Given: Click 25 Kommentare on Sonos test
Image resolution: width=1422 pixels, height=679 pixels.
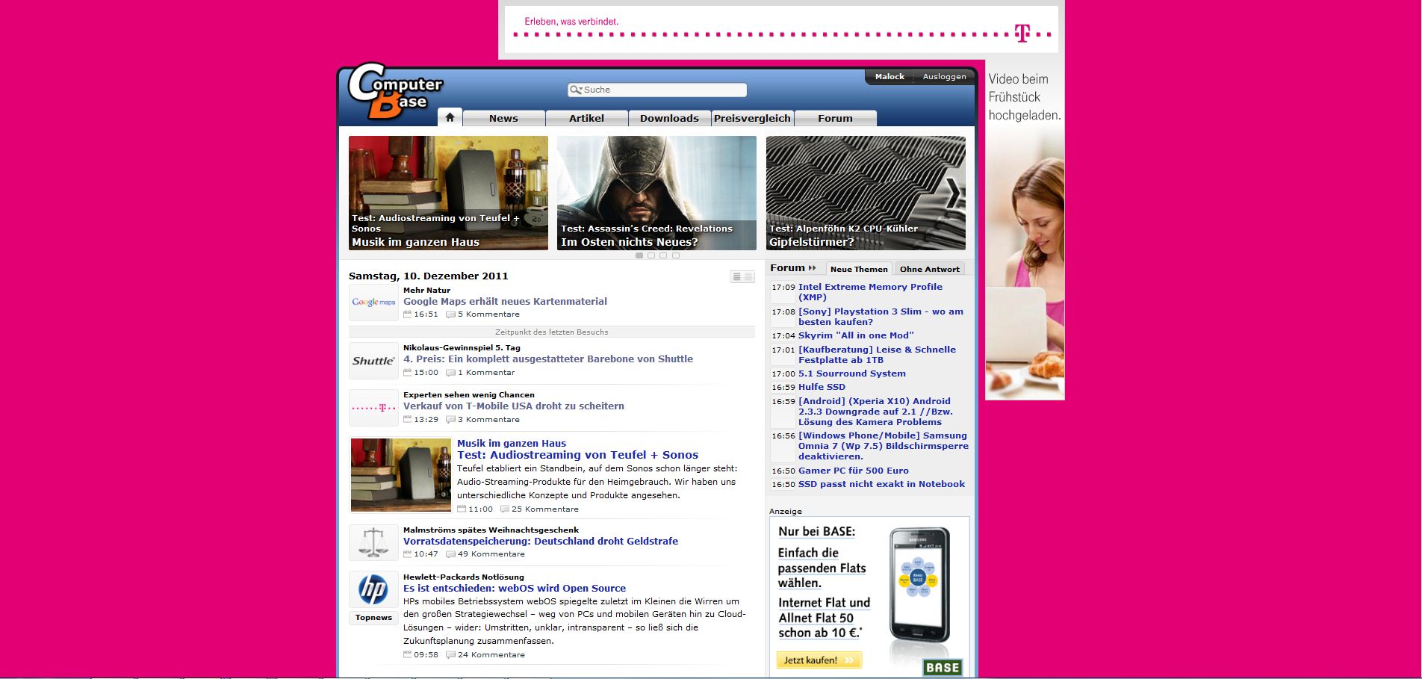Looking at the screenshot, I should 545,509.
